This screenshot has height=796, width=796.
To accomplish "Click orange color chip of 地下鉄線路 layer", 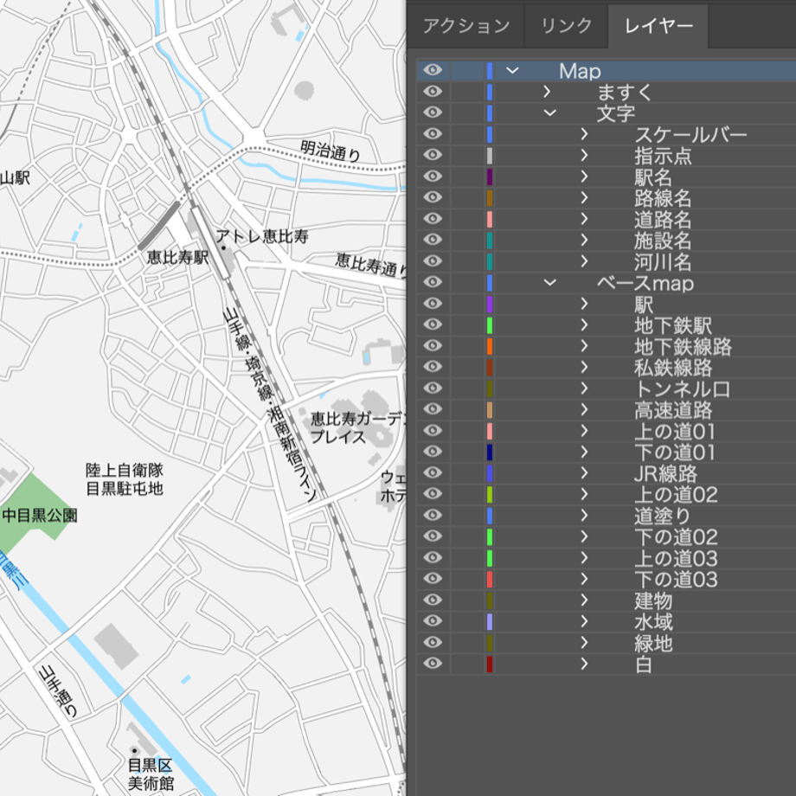I will click(x=490, y=346).
